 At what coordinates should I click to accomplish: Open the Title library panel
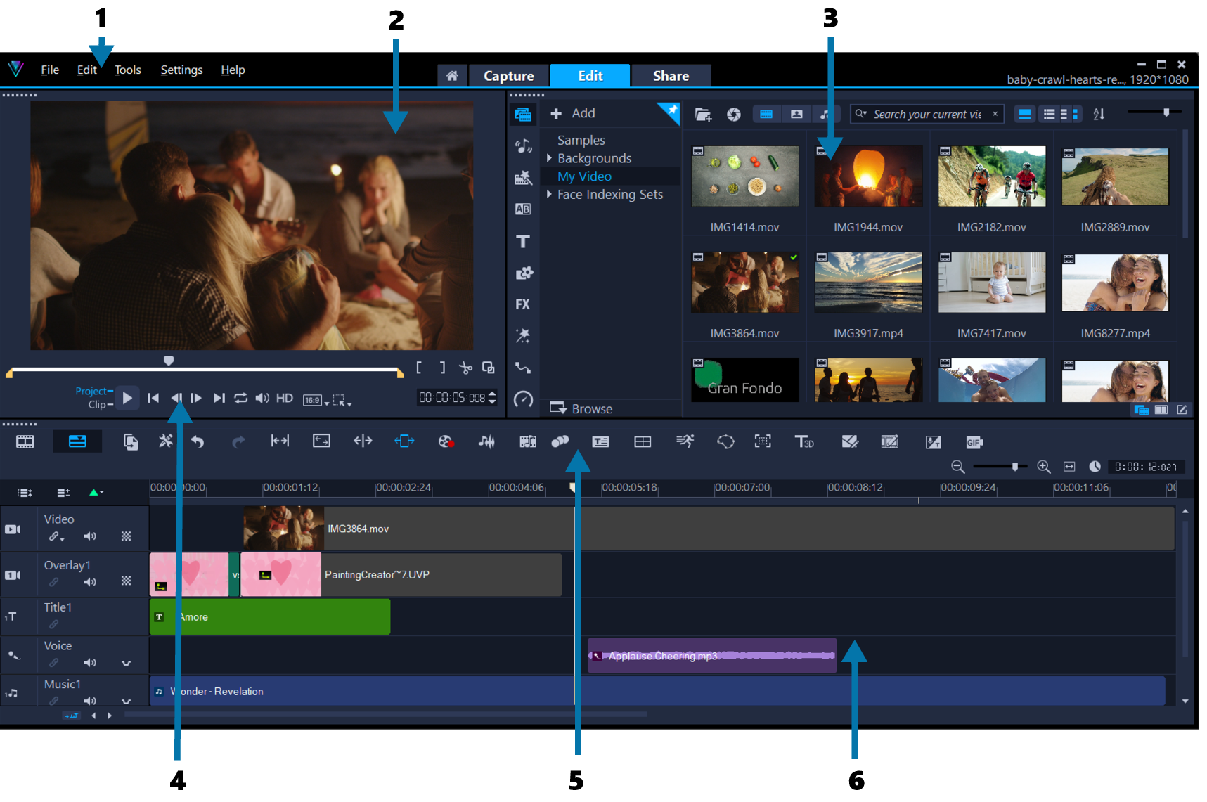(523, 241)
